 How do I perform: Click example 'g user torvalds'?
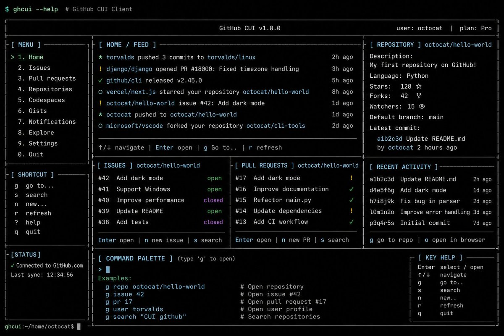coord(134,309)
